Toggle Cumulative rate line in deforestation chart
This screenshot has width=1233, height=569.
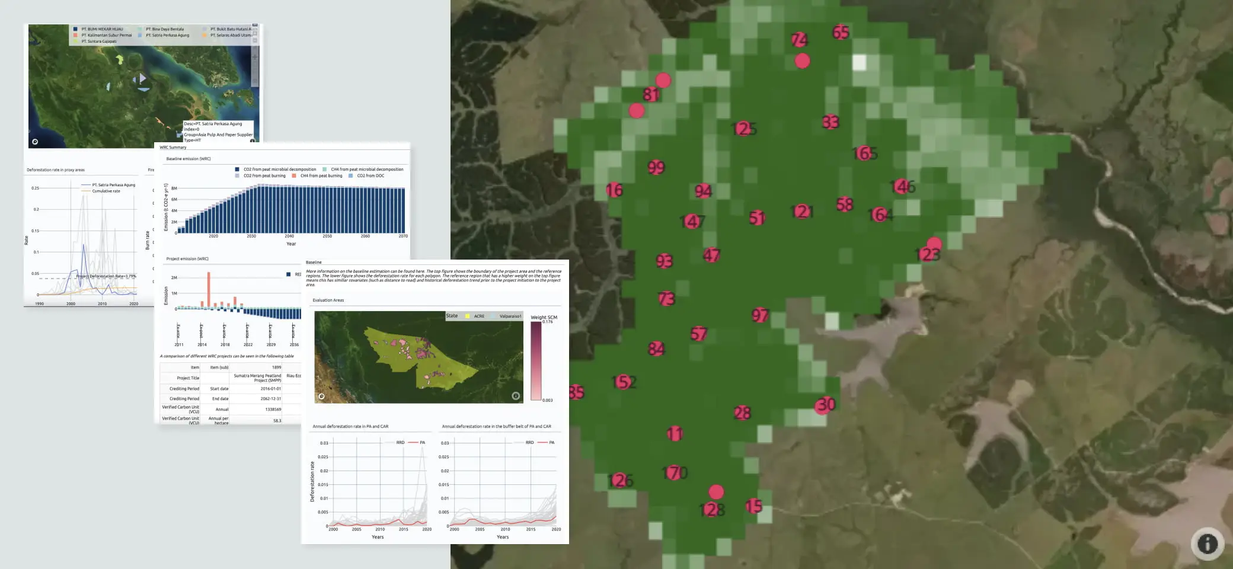100,191
